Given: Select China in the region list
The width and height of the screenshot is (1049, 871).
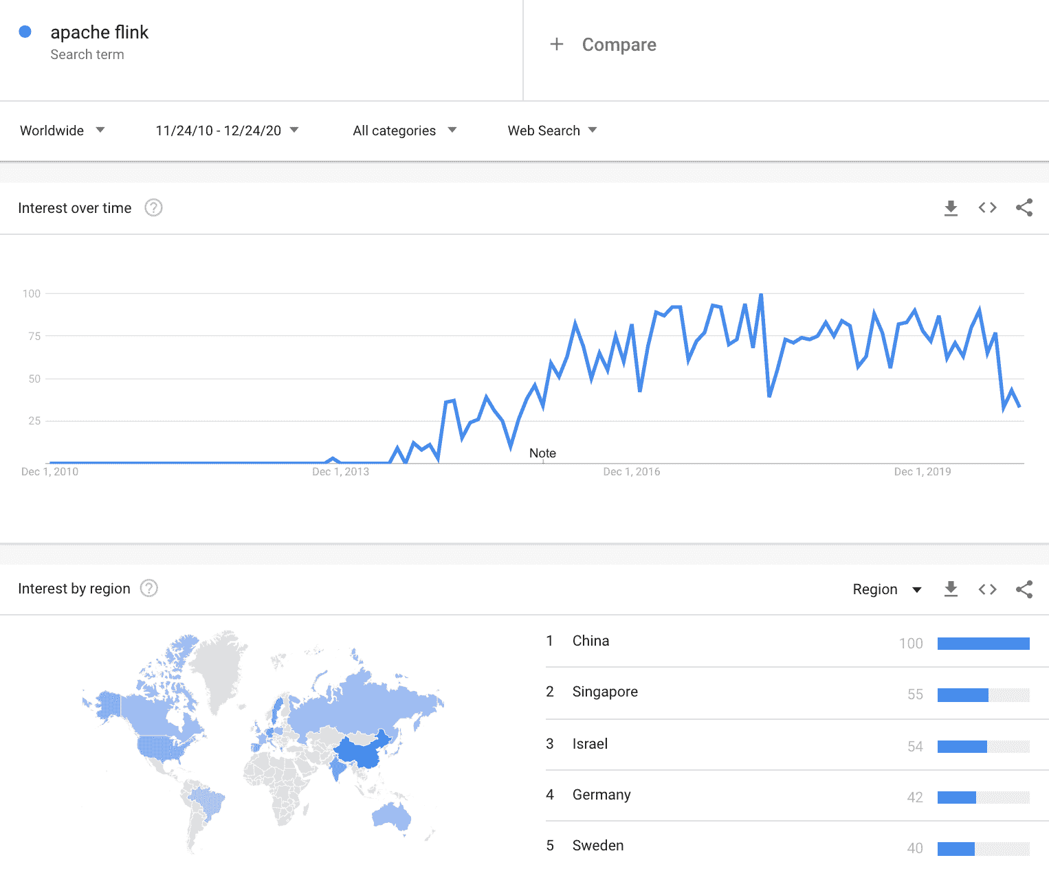Looking at the screenshot, I should tap(591, 641).
